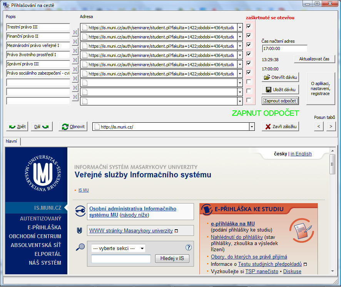
Task: Click the swap icon next to Právo sociálního zabezpečení
Action: click(75, 78)
